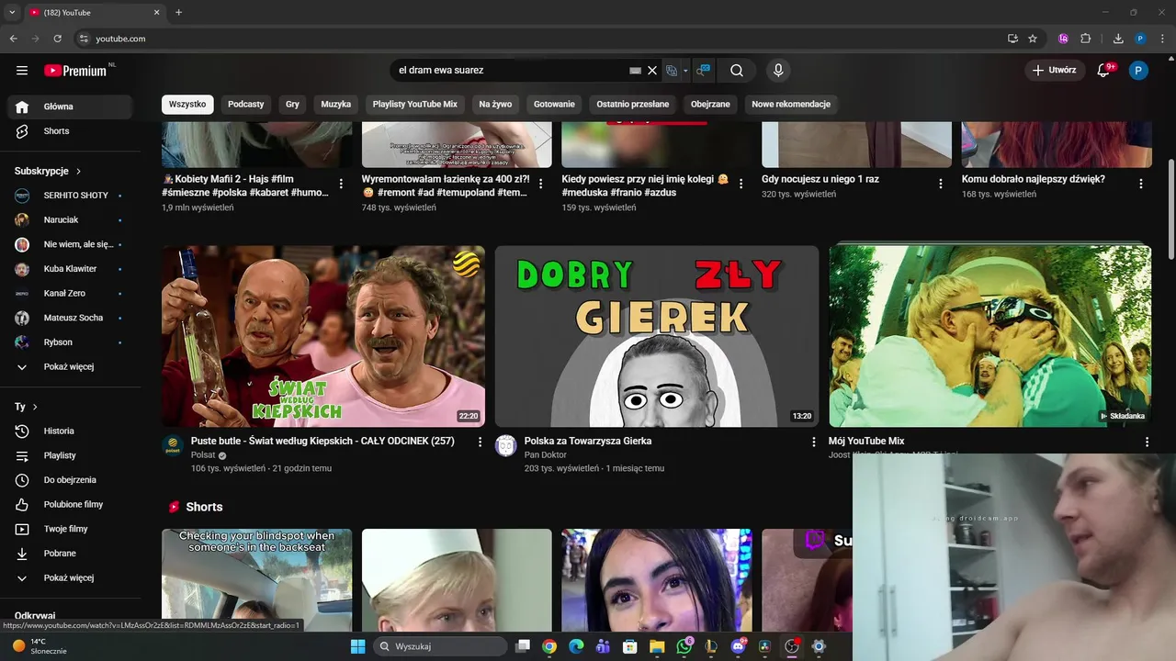Viewport: 1176px width, 661px height.
Task: Open options for Polska za Towarzysza Gierka
Action: pos(813,442)
